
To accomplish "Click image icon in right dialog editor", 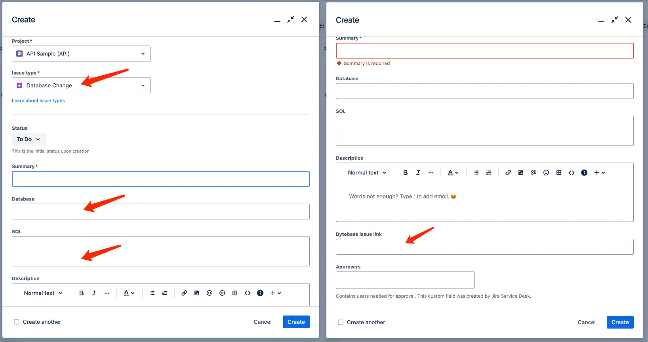I will click(521, 173).
